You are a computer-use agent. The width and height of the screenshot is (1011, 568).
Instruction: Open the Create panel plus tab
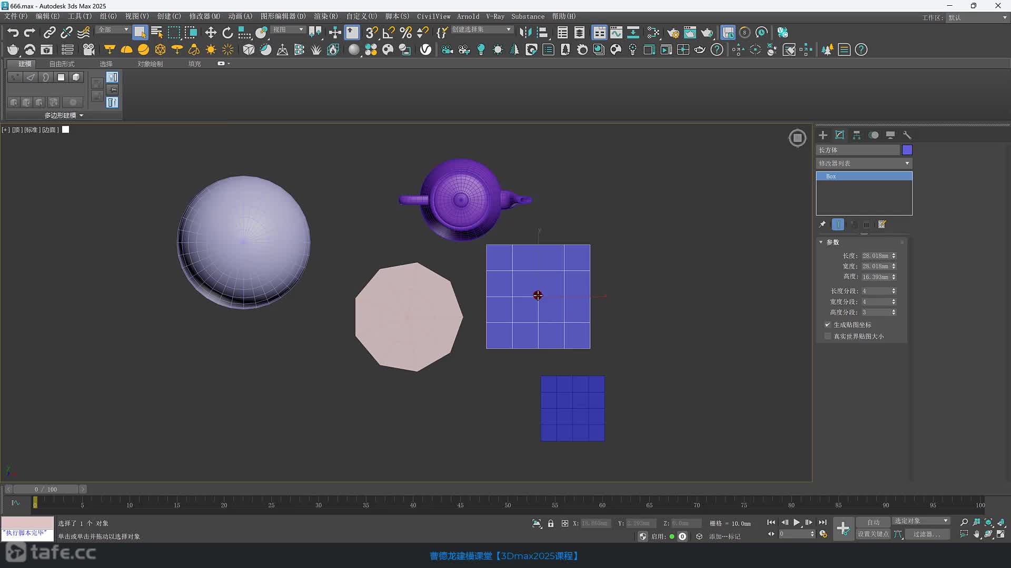[x=823, y=135]
